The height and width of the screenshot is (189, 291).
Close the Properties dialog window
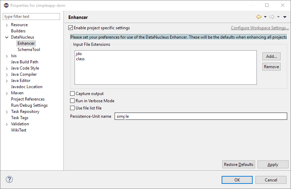282,5
